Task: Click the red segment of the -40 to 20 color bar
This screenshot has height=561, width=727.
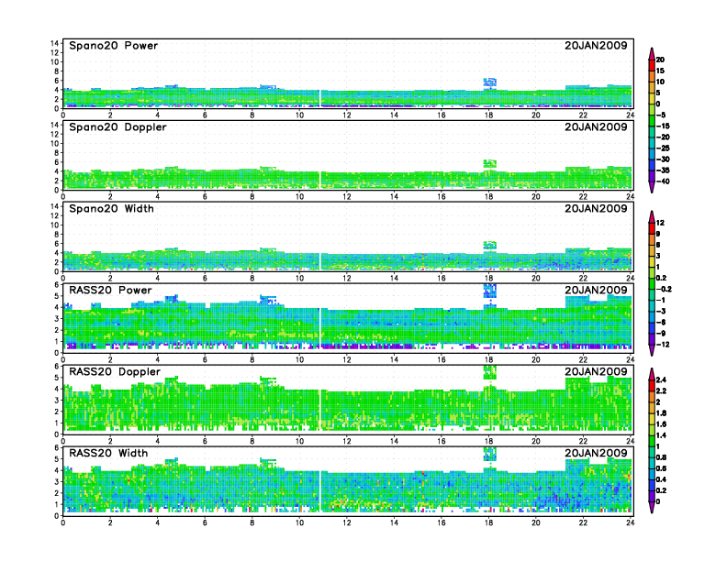Action: [652, 65]
